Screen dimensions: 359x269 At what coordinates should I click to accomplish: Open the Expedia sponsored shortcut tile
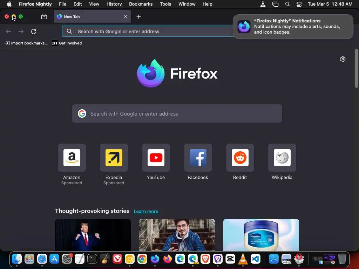point(114,158)
